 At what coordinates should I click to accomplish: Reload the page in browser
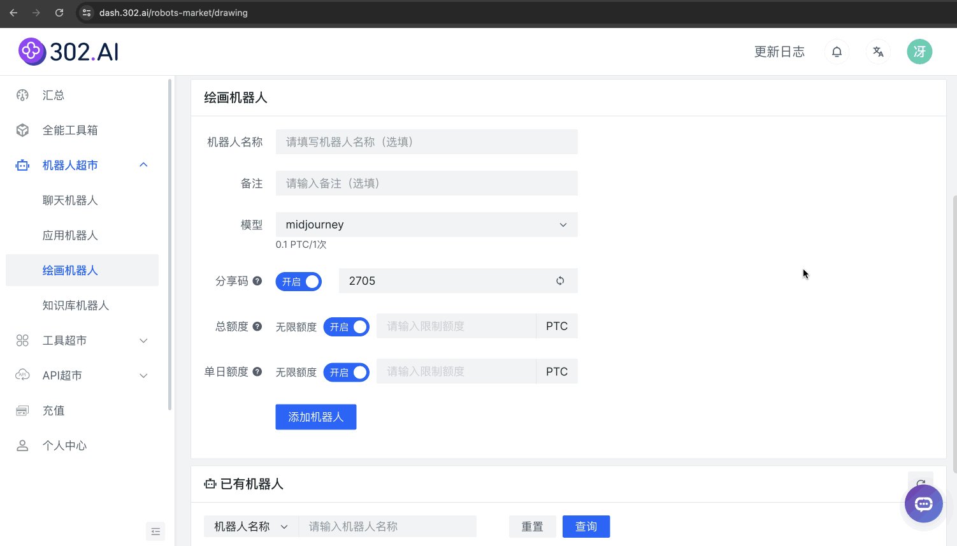(59, 13)
